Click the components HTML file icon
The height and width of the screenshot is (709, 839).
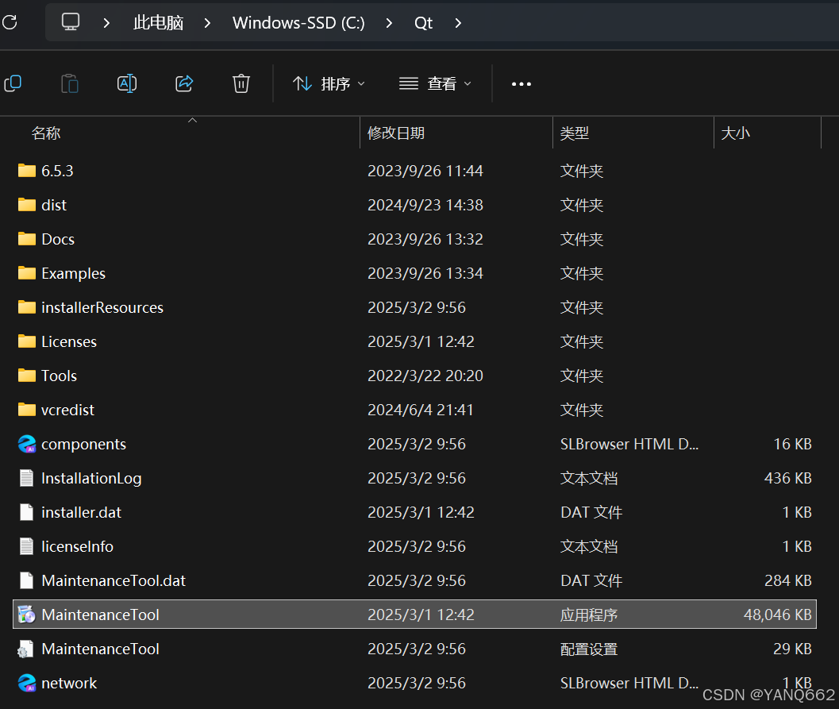click(x=27, y=444)
